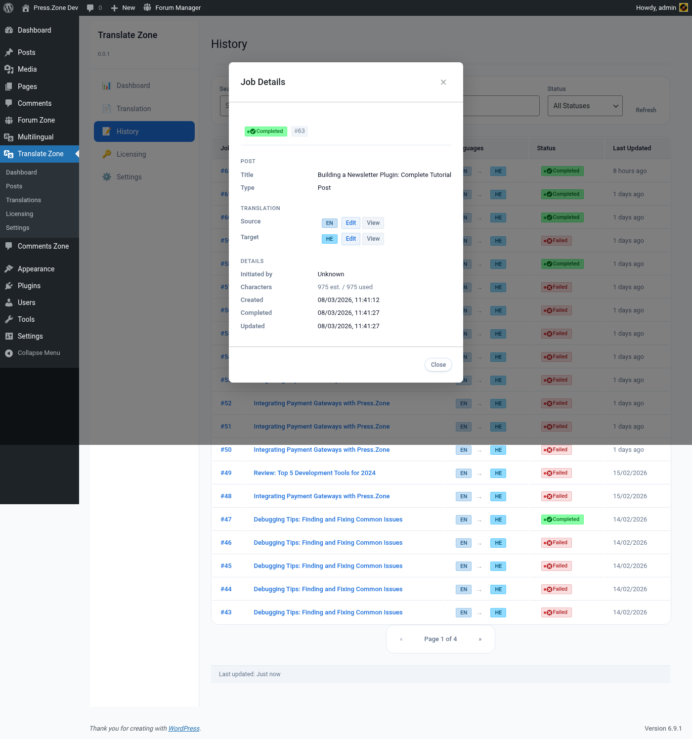Click the Completed status badge in modal

[x=266, y=131]
